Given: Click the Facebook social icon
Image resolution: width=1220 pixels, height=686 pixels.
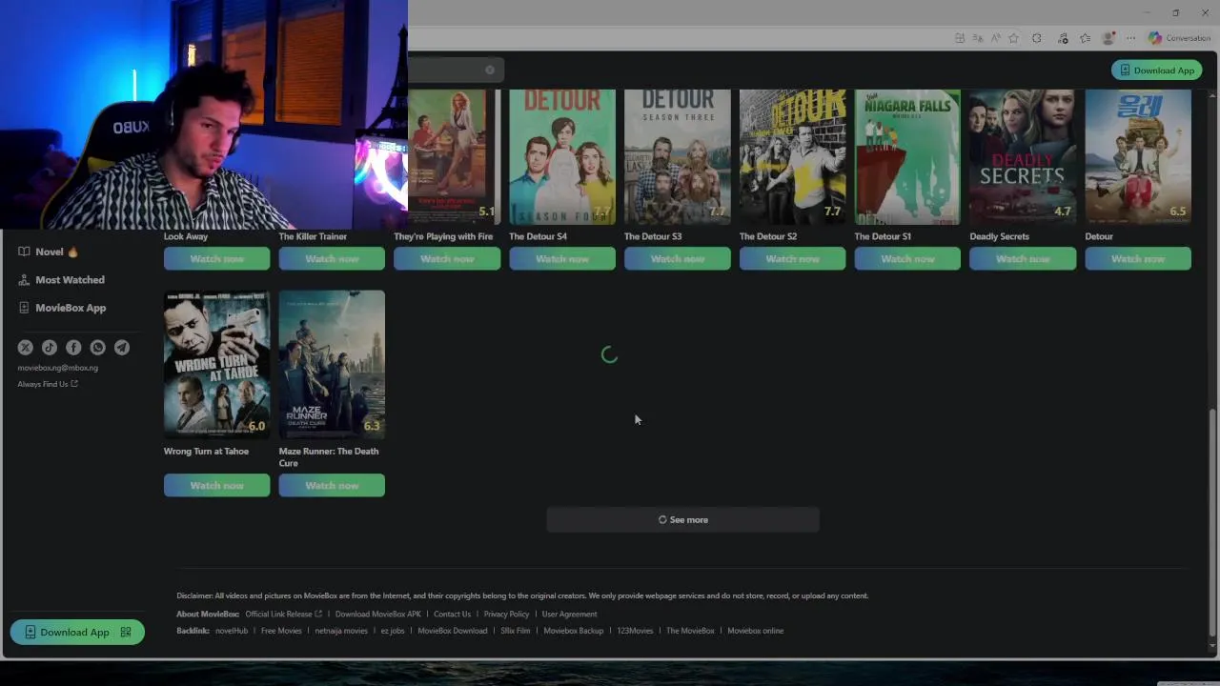Looking at the screenshot, I should pyautogui.click(x=73, y=348).
